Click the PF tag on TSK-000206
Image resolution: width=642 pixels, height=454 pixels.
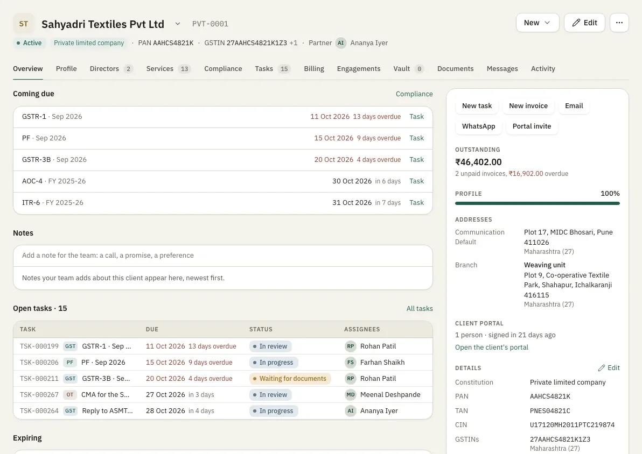(x=70, y=363)
